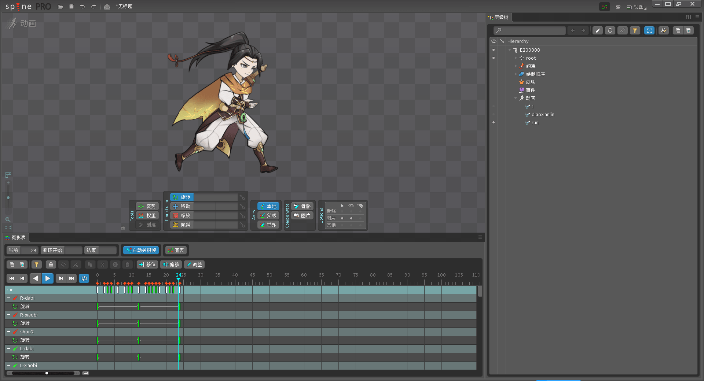Click the hierarchy funnel filter icon

tap(635, 30)
